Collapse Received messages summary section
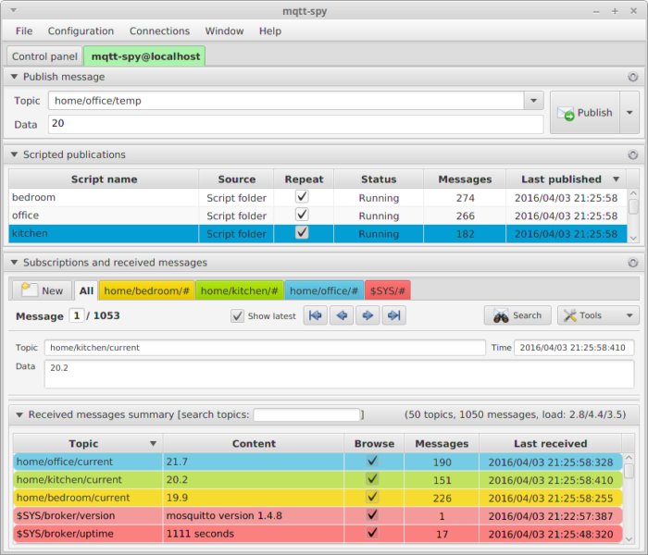 pyautogui.click(x=19, y=415)
